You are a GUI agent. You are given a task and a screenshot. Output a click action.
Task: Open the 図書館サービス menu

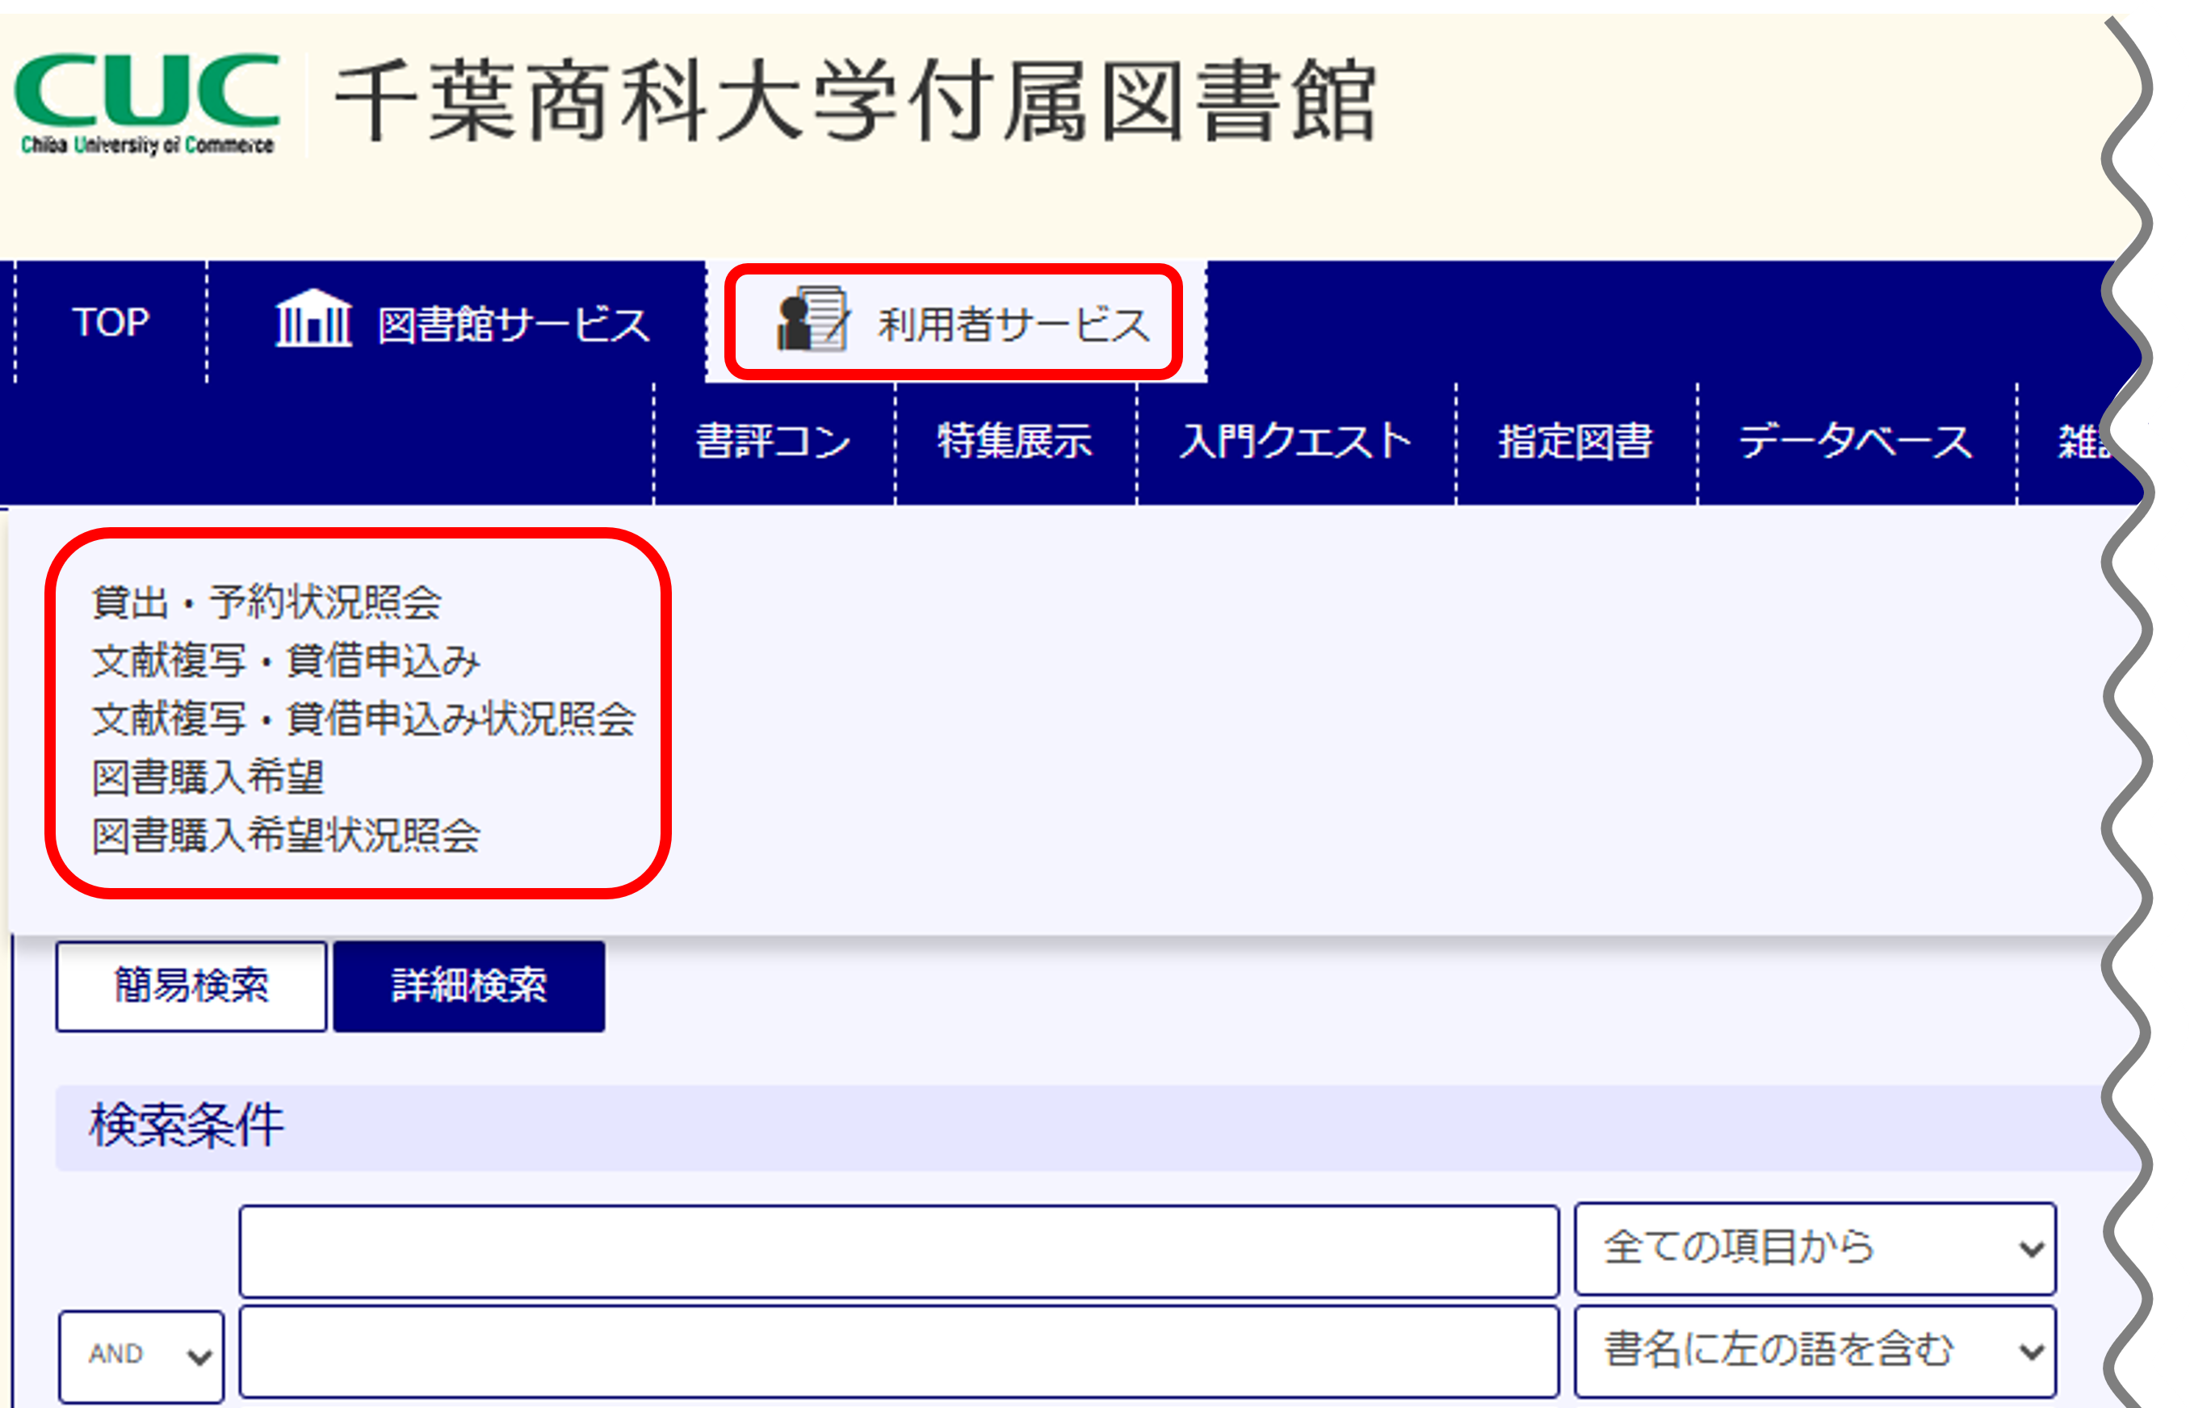512,325
